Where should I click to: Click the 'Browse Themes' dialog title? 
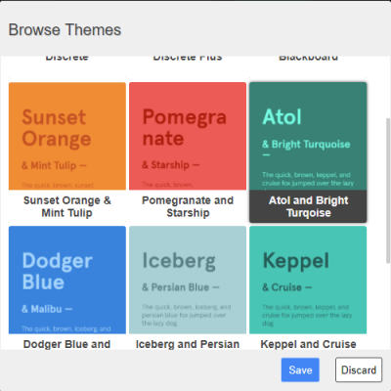tap(65, 30)
